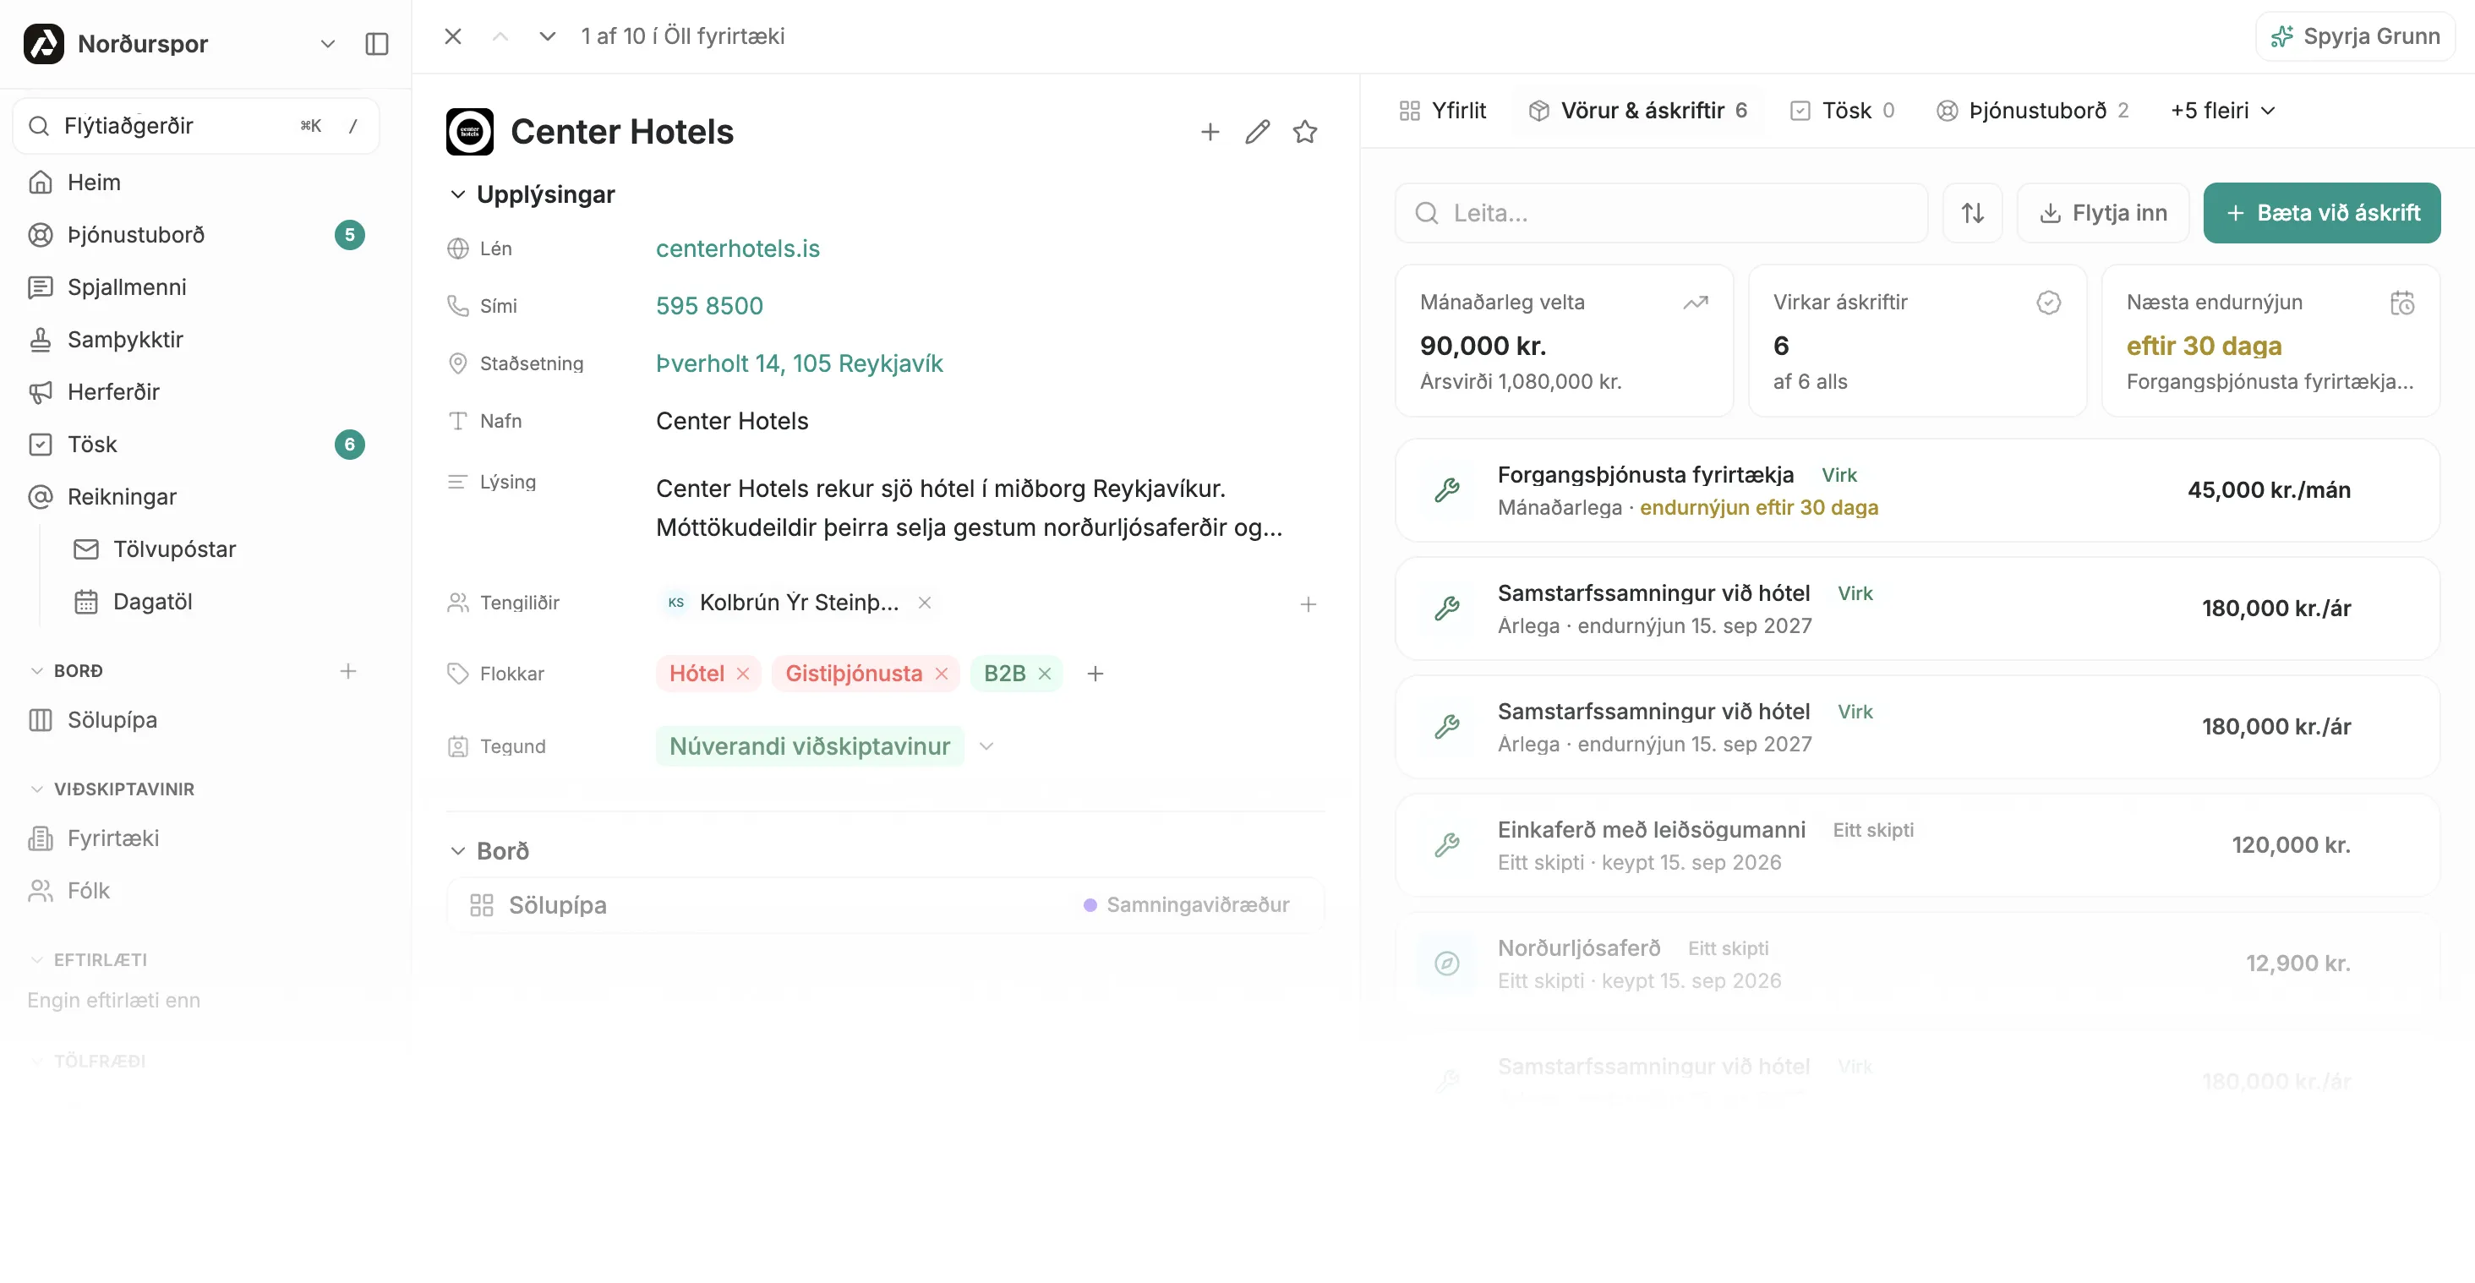Open Fólk in the sidebar
Viewport: 2475px width, 1283px height.
pyautogui.click(x=196, y=891)
